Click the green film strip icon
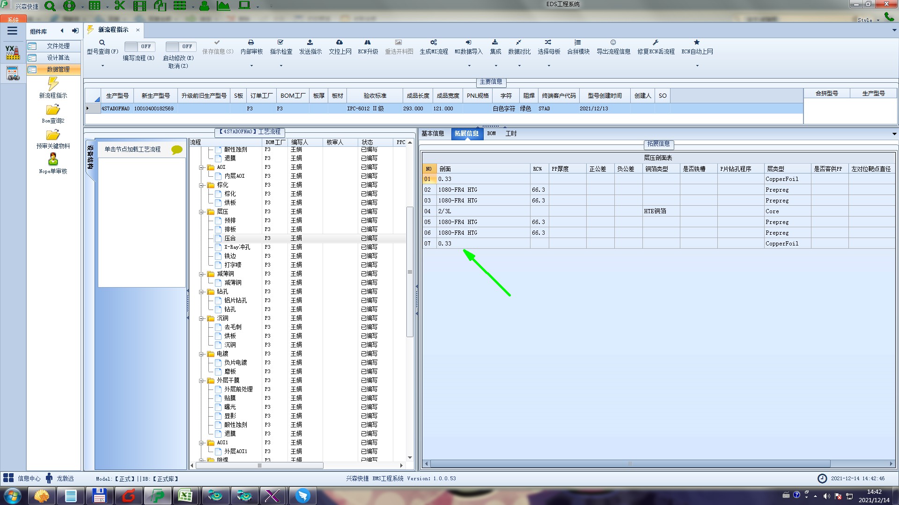The height and width of the screenshot is (505, 899). click(x=140, y=6)
